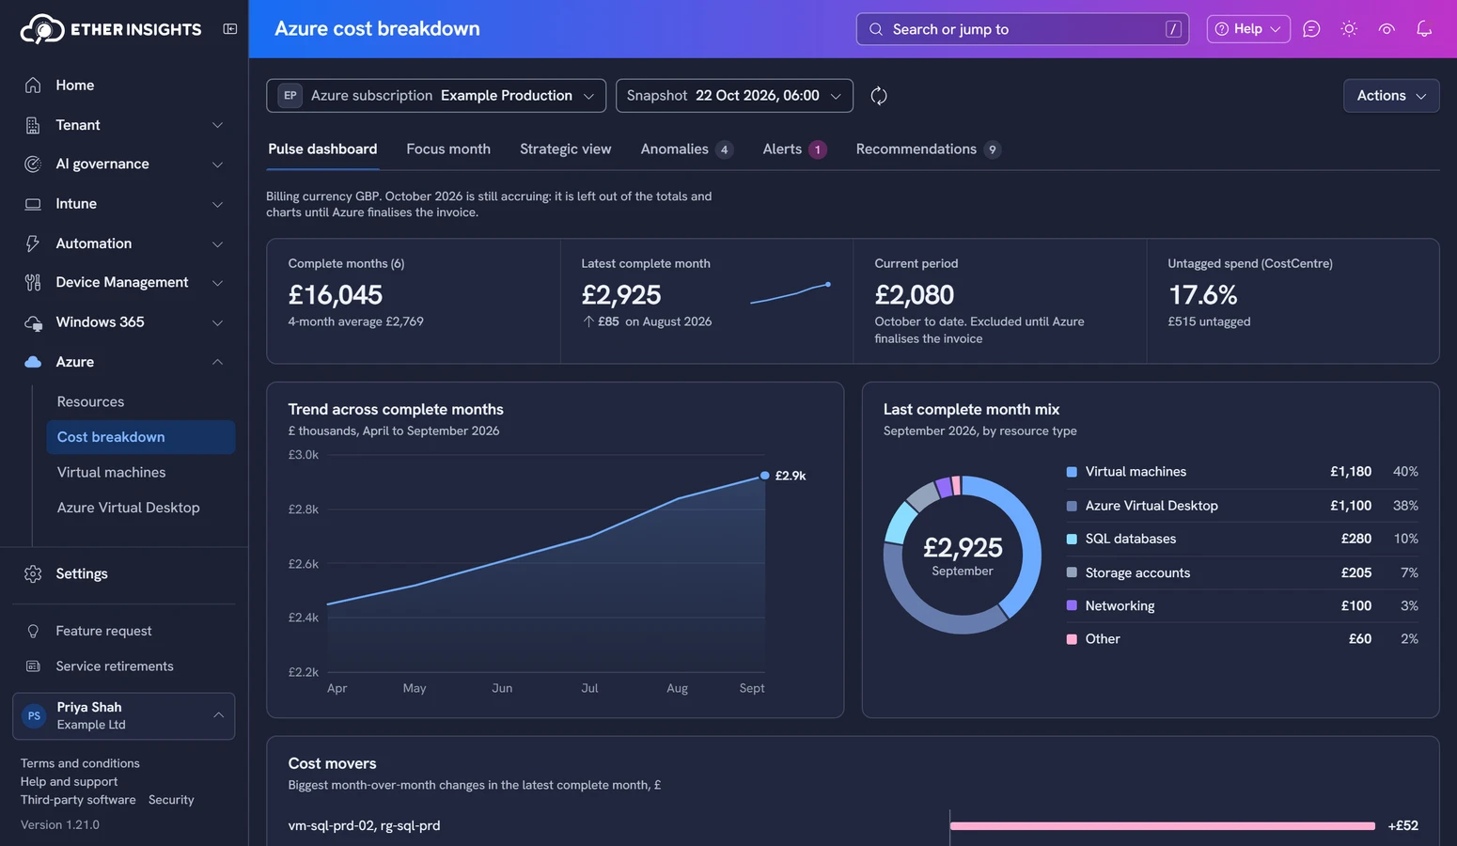1457x846 pixels.
Task: Click the Virtual machines legend color swatch
Action: [1072, 472]
